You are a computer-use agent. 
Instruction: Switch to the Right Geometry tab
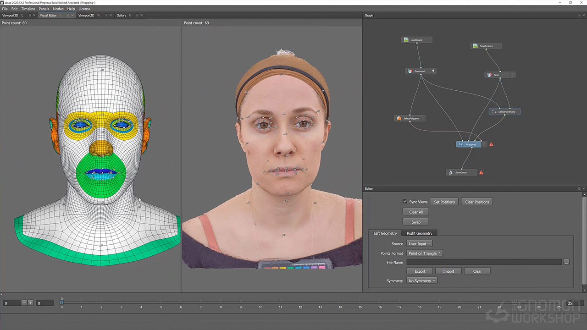[419, 233]
